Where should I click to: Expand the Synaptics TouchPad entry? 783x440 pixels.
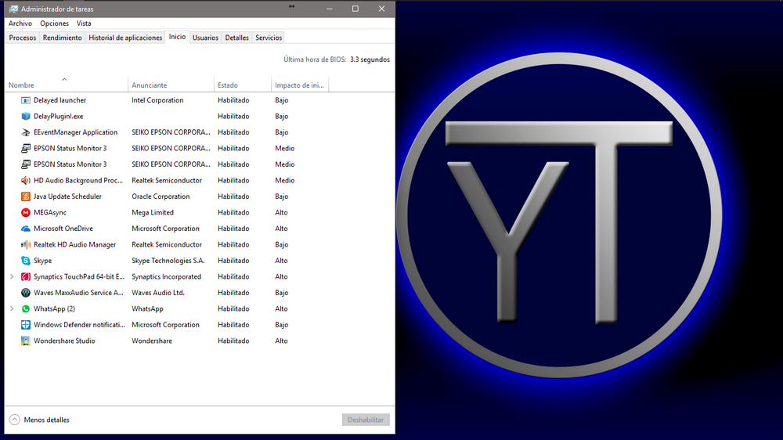(12, 276)
